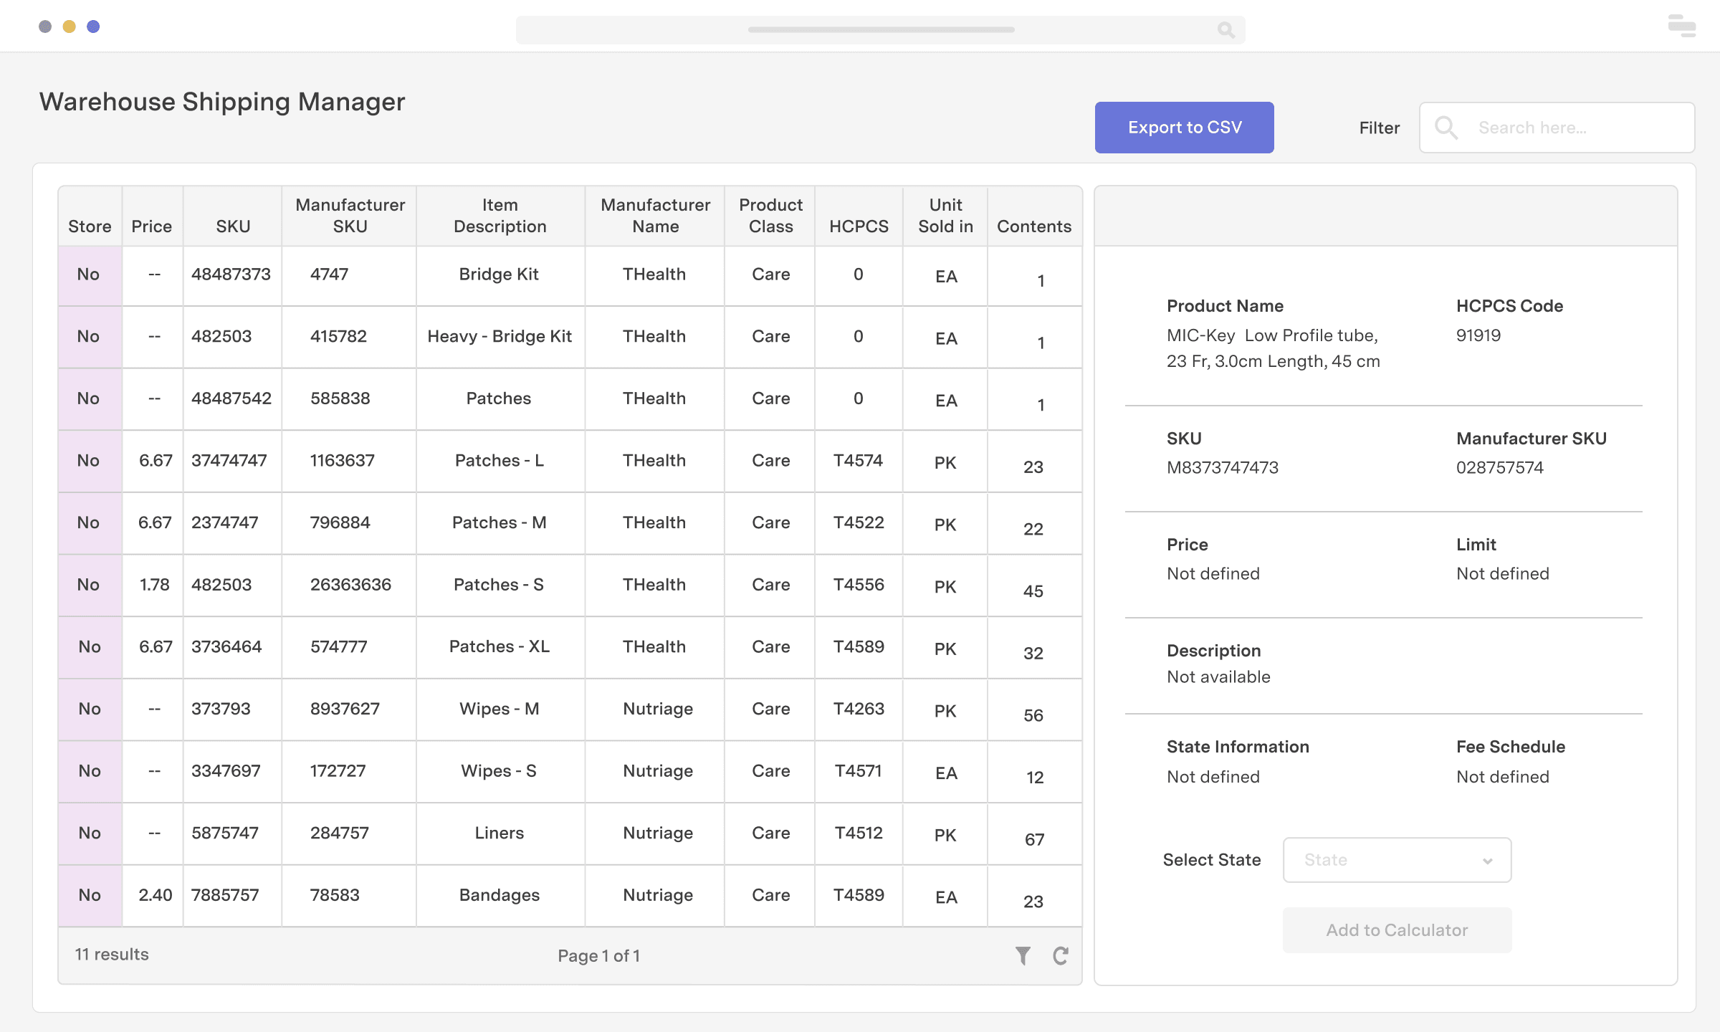Open the Select State dropdown

(1396, 859)
